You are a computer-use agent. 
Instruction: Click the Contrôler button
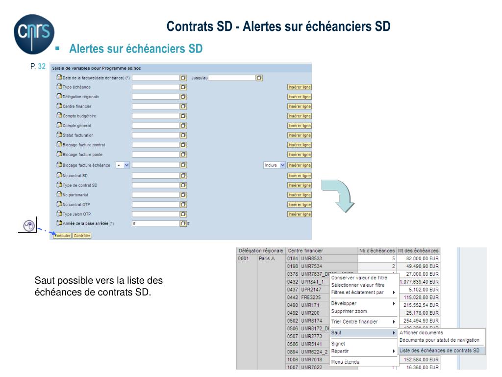[x=82, y=236]
